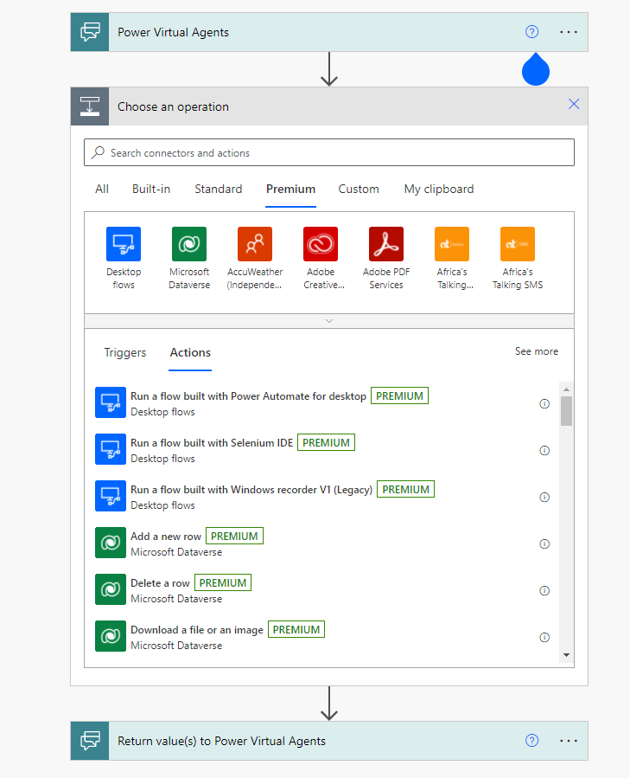Viewport: 630px width, 778px height.
Task: Pick the Africa's Talking SMS connector
Action: point(518,244)
